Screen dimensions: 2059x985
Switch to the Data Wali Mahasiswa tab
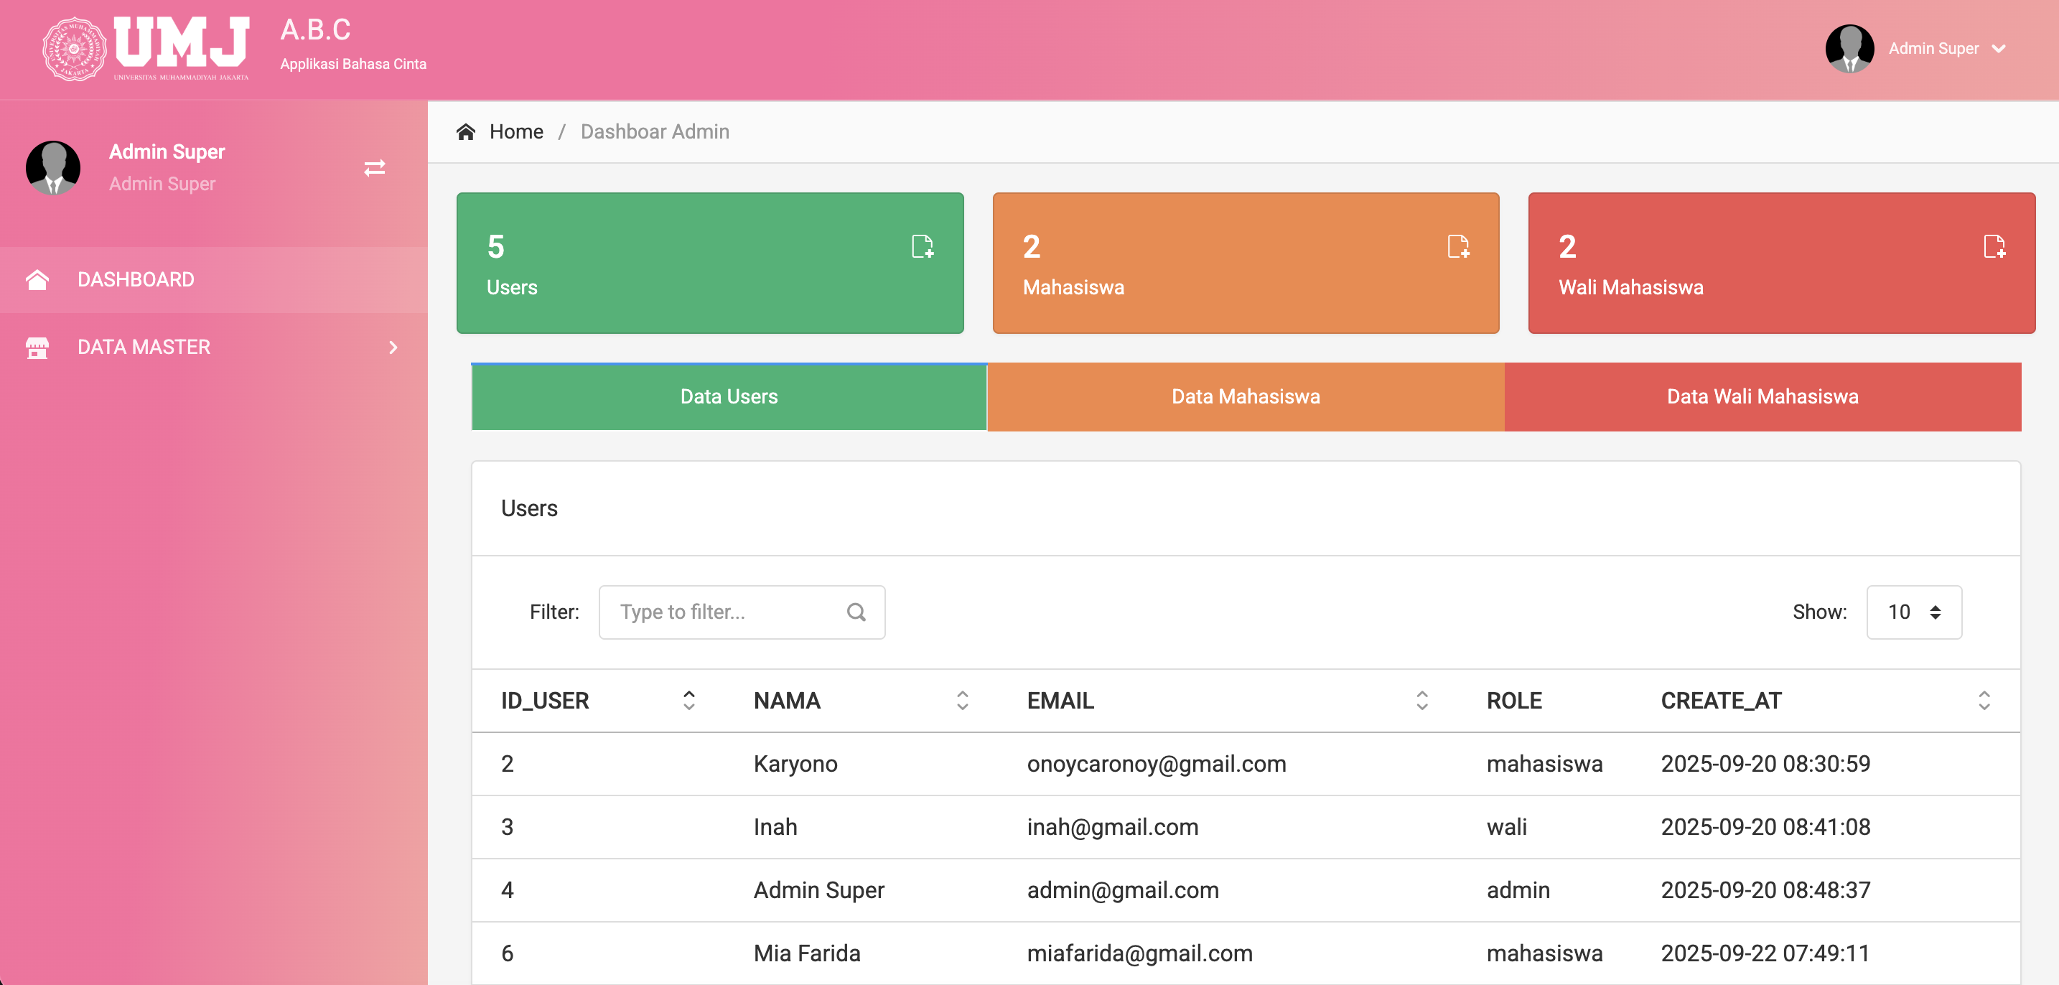(x=1763, y=396)
